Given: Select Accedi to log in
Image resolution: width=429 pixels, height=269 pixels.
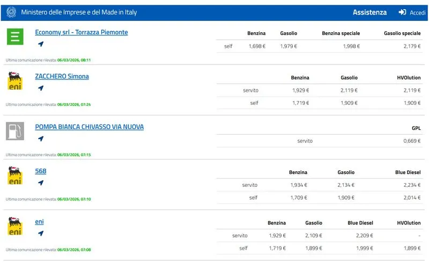Looking at the screenshot, I should (417, 12).
